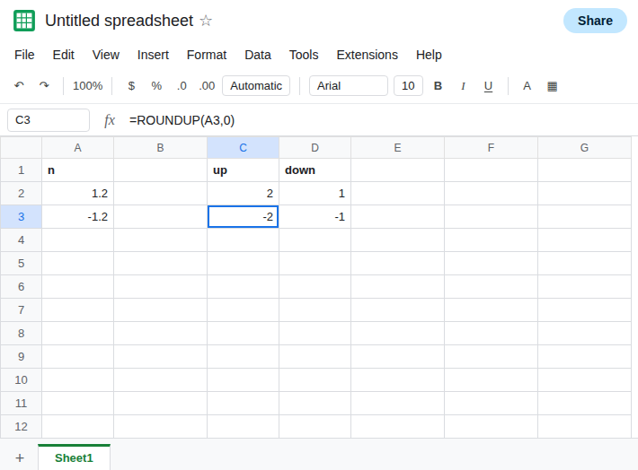Open the Help menu
Viewport: 638px width, 470px height.
[429, 55]
